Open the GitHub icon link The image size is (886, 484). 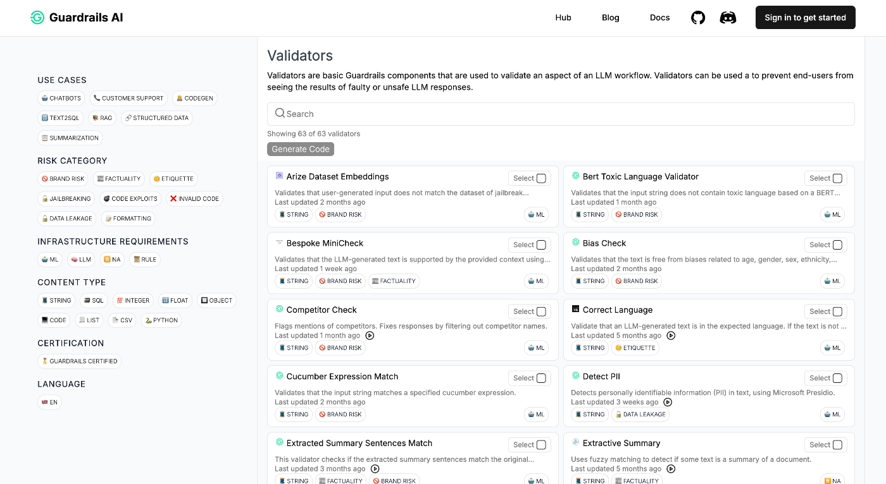click(x=698, y=18)
